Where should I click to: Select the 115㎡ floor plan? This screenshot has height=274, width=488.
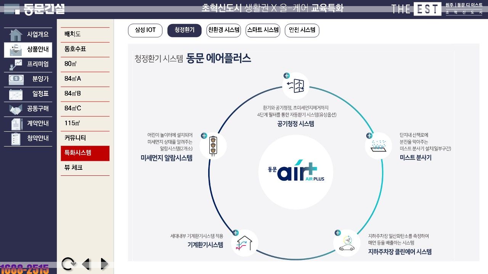tap(85, 124)
